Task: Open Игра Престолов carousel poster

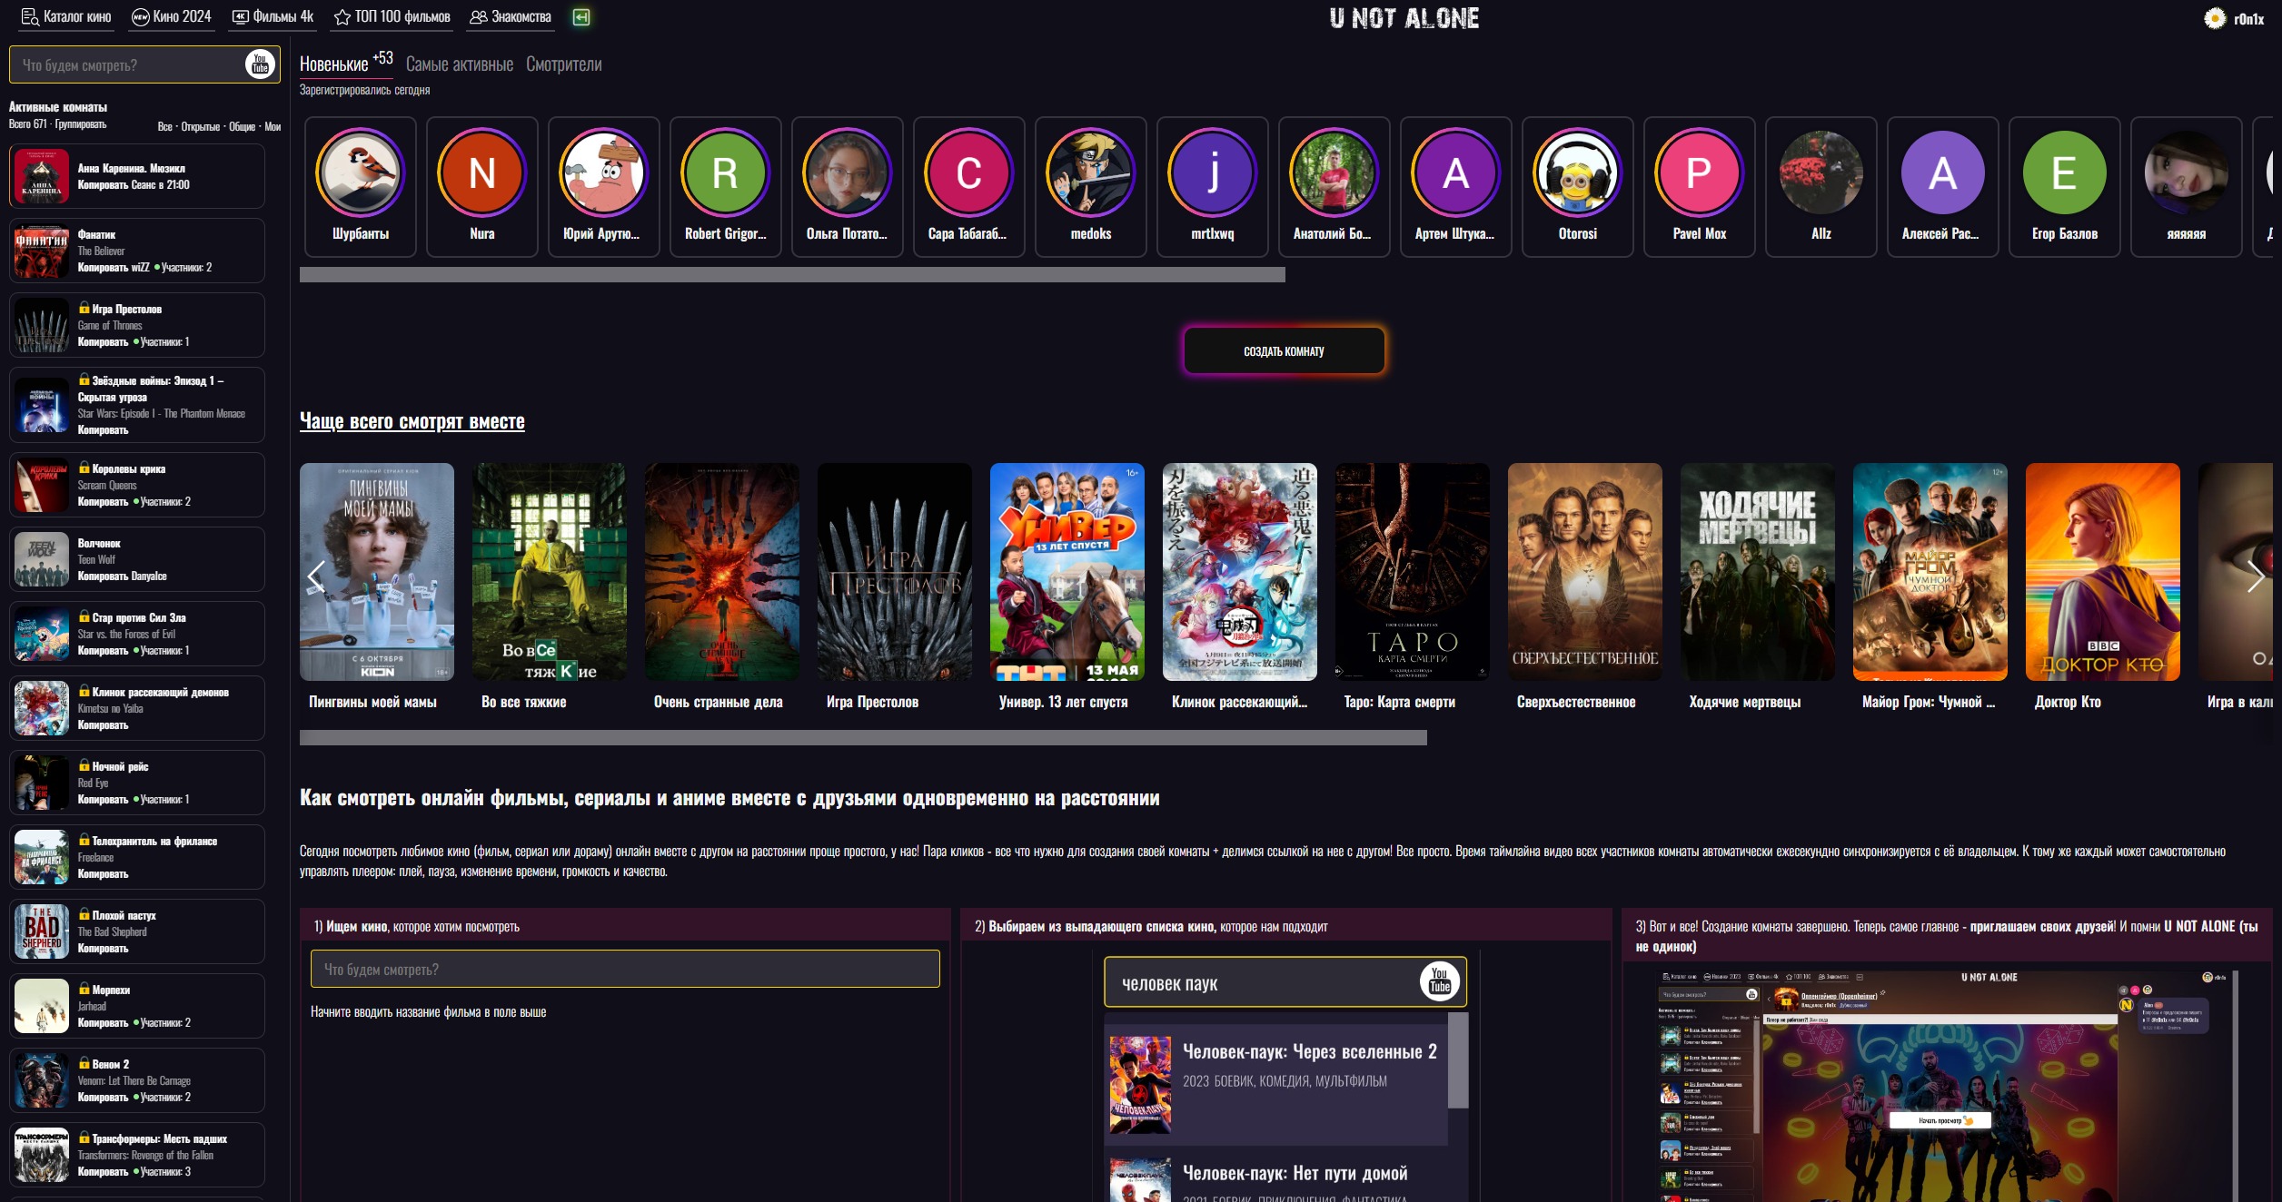Action: 895,572
